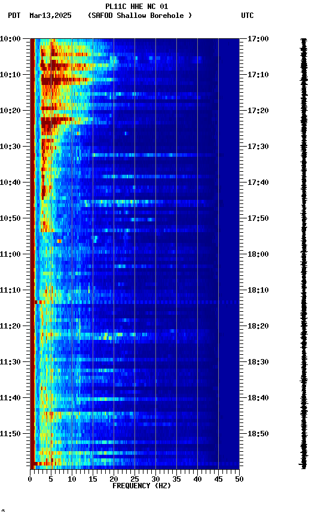Click the 10:30 PDT time label

coord(10,147)
